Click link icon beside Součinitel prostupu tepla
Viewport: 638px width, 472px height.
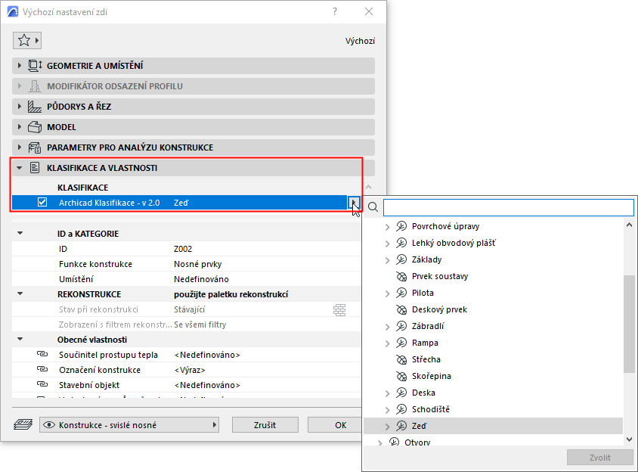(42, 354)
